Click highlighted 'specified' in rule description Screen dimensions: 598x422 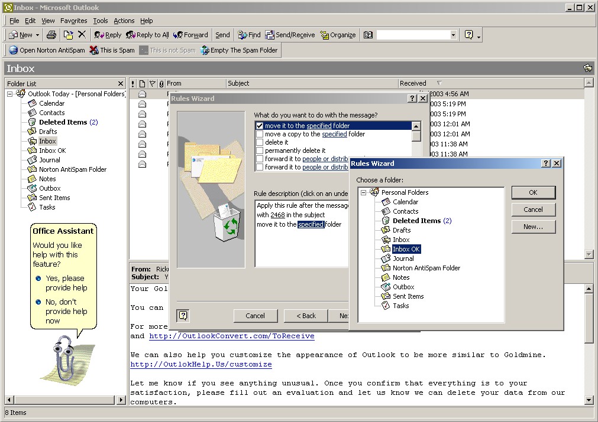311,224
